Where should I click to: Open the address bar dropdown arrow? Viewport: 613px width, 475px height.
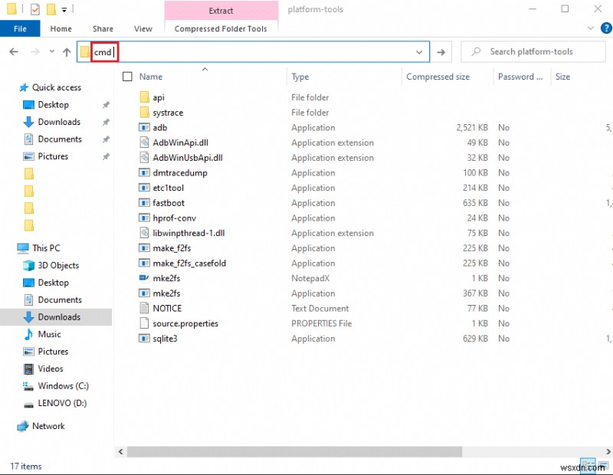tap(418, 51)
